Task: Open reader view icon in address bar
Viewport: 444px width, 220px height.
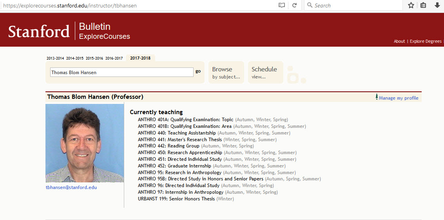Action: (281, 5)
